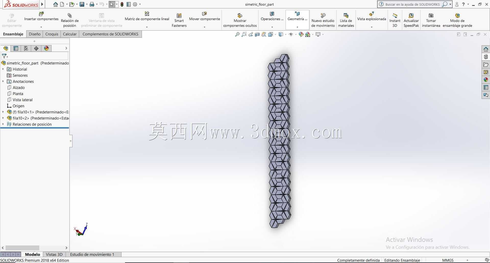Open Appearances, Scenes and Decals task pane

coord(486,80)
